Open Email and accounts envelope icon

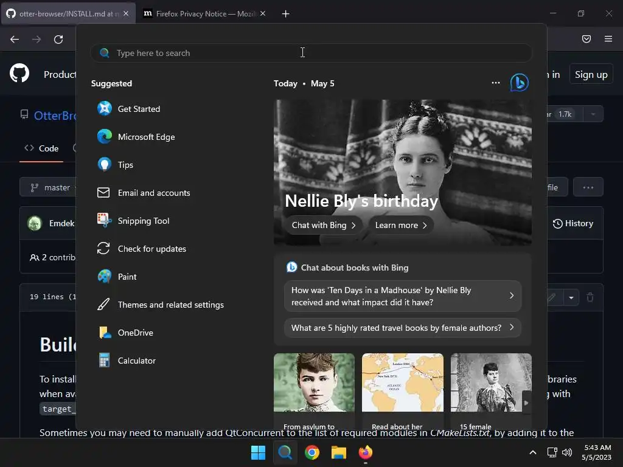click(x=103, y=193)
